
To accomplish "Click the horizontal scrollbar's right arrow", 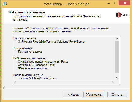I will pos(113,82).
